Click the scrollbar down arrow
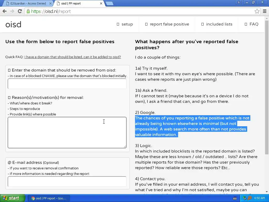 pyautogui.click(x=267, y=192)
